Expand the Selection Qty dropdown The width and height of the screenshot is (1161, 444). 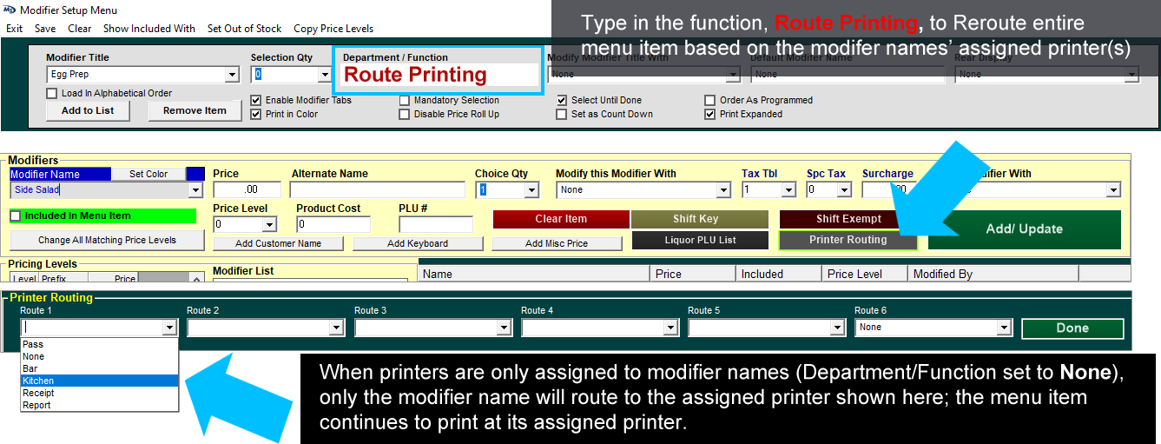click(x=325, y=75)
